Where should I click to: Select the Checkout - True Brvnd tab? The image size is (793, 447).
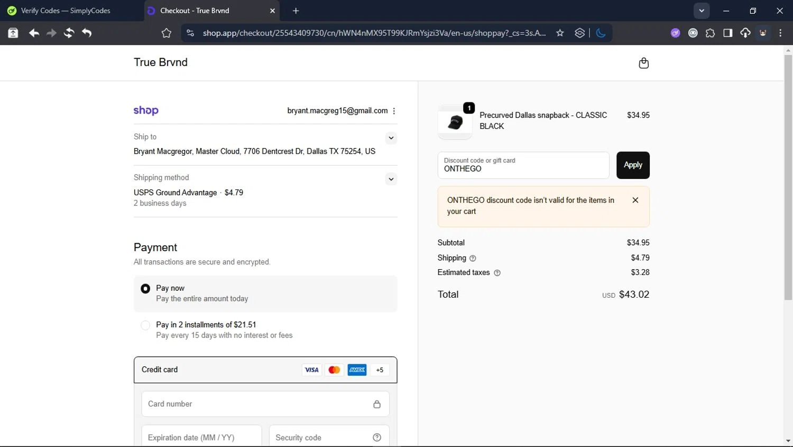(211, 11)
